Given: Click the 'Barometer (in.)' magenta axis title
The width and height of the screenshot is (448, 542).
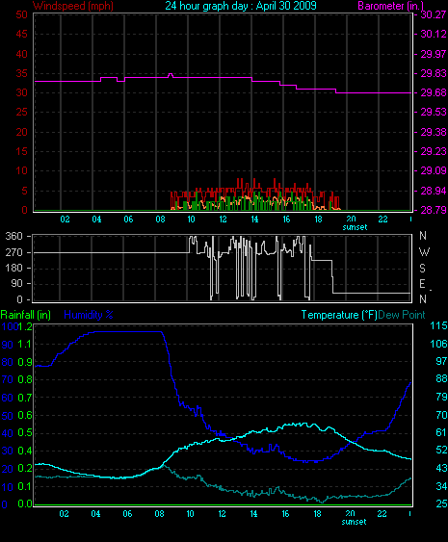Looking at the screenshot, I should pos(390,6).
